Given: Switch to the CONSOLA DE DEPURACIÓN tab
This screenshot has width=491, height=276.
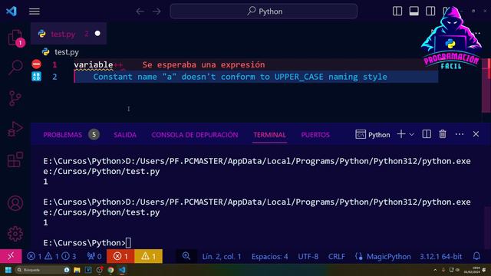Looking at the screenshot, I should [195, 135].
